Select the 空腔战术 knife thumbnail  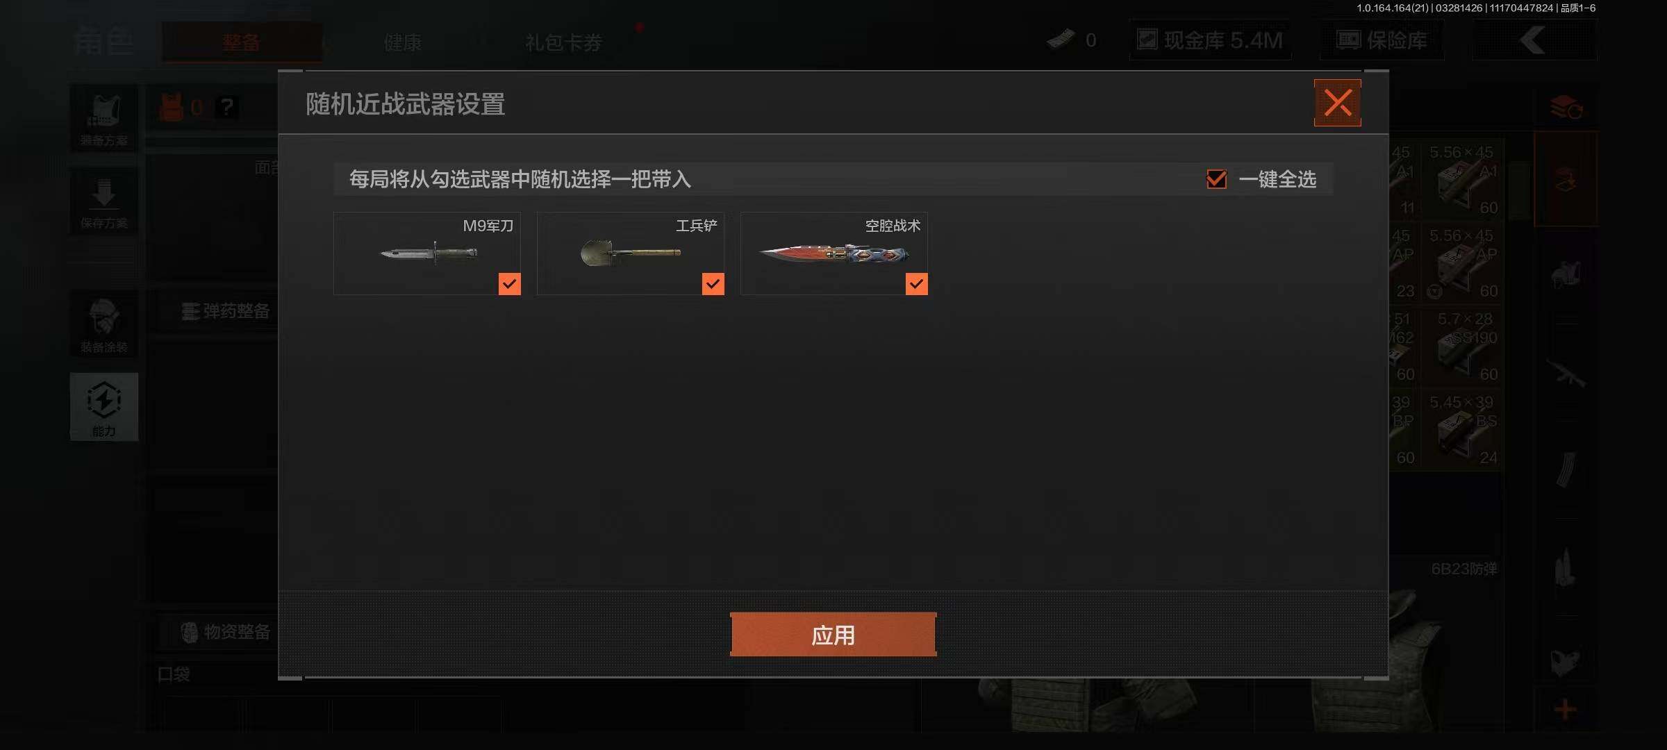[x=833, y=253]
